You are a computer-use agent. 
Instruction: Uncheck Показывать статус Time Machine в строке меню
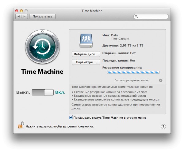[71, 117]
